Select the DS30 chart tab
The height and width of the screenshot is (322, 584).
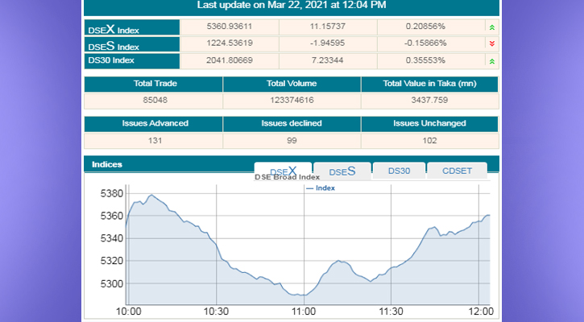[399, 171]
